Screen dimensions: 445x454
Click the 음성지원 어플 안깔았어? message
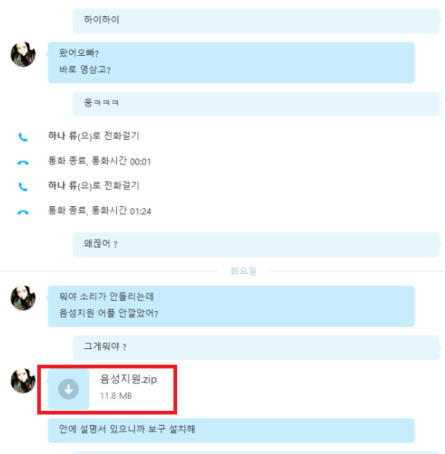tap(109, 313)
